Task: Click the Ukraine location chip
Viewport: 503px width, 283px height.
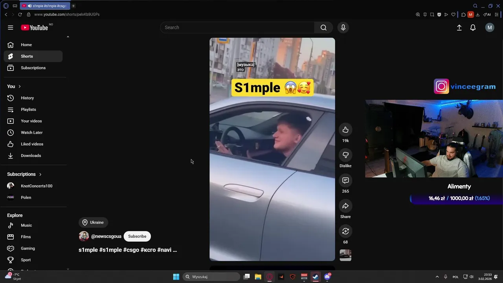Action: click(x=93, y=222)
